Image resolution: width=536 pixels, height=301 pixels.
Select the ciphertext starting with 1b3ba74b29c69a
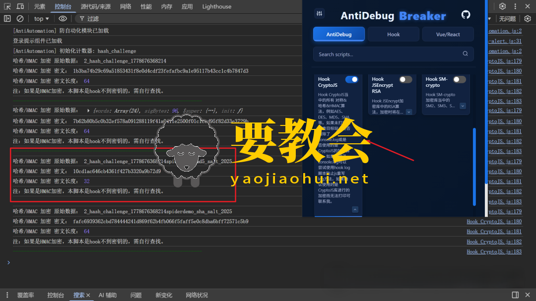tap(161, 71)
